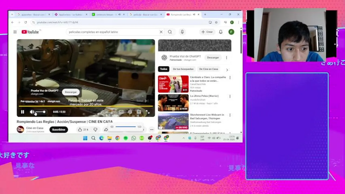
Task: Select the Todos filter chip
Action: (x=164, y=69)
